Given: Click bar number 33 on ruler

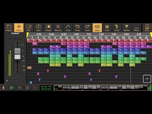Looking at the screenshot, I should coord(72,38).
